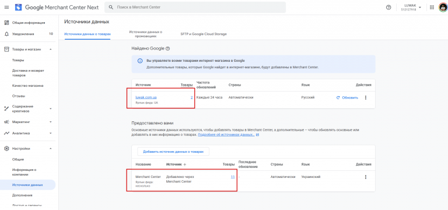The width and height of the screenshot is (448, 210).
Task: Switch to Источники данных о товарах tab
Action: (87, 34)
